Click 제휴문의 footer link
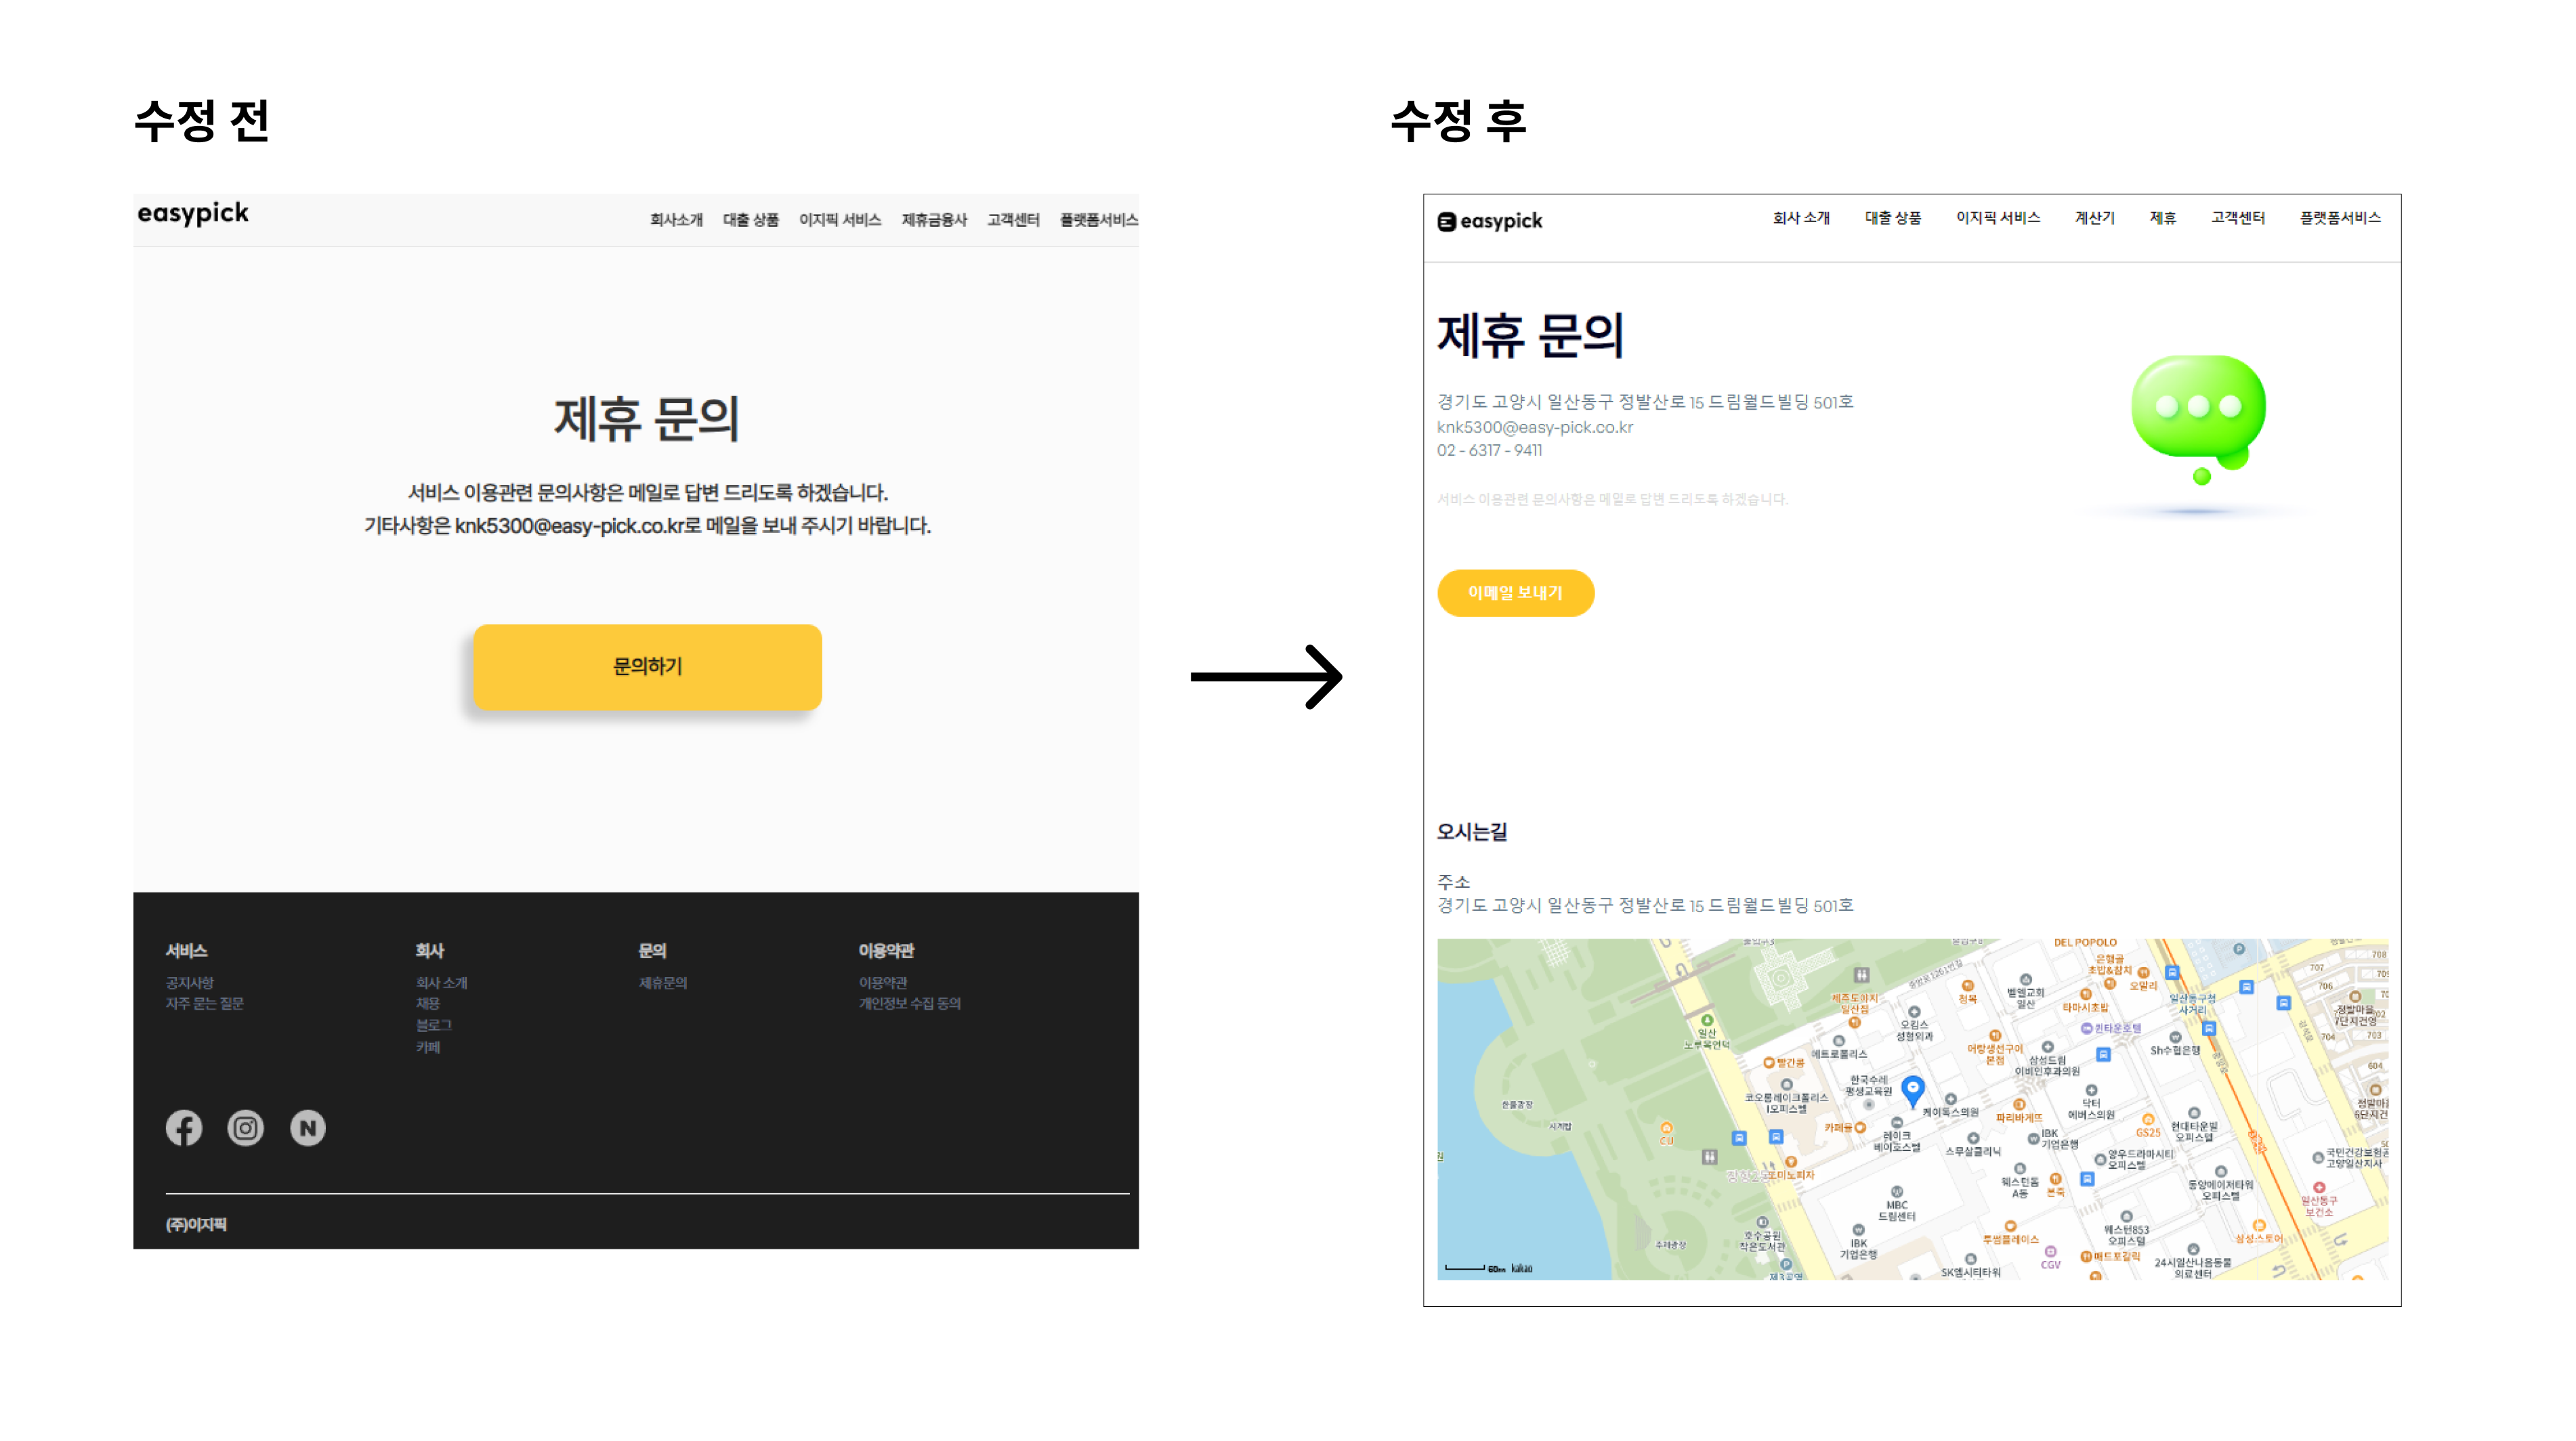The height and width of the screenshot is (1441, 2576). pyautogui.click(x=663, y=983)
